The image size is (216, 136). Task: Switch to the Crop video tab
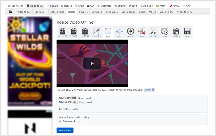click(x=112, y=12)
